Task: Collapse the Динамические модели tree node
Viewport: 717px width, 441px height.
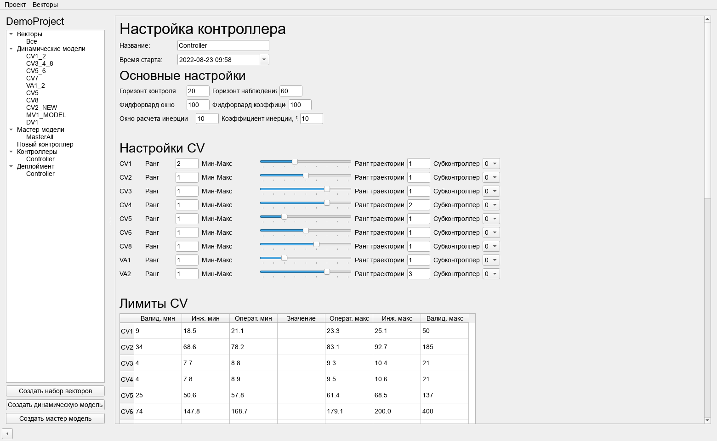Action: click(11, 49)
